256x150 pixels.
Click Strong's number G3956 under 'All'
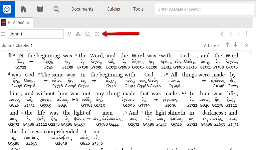click(x=174, y=86)
